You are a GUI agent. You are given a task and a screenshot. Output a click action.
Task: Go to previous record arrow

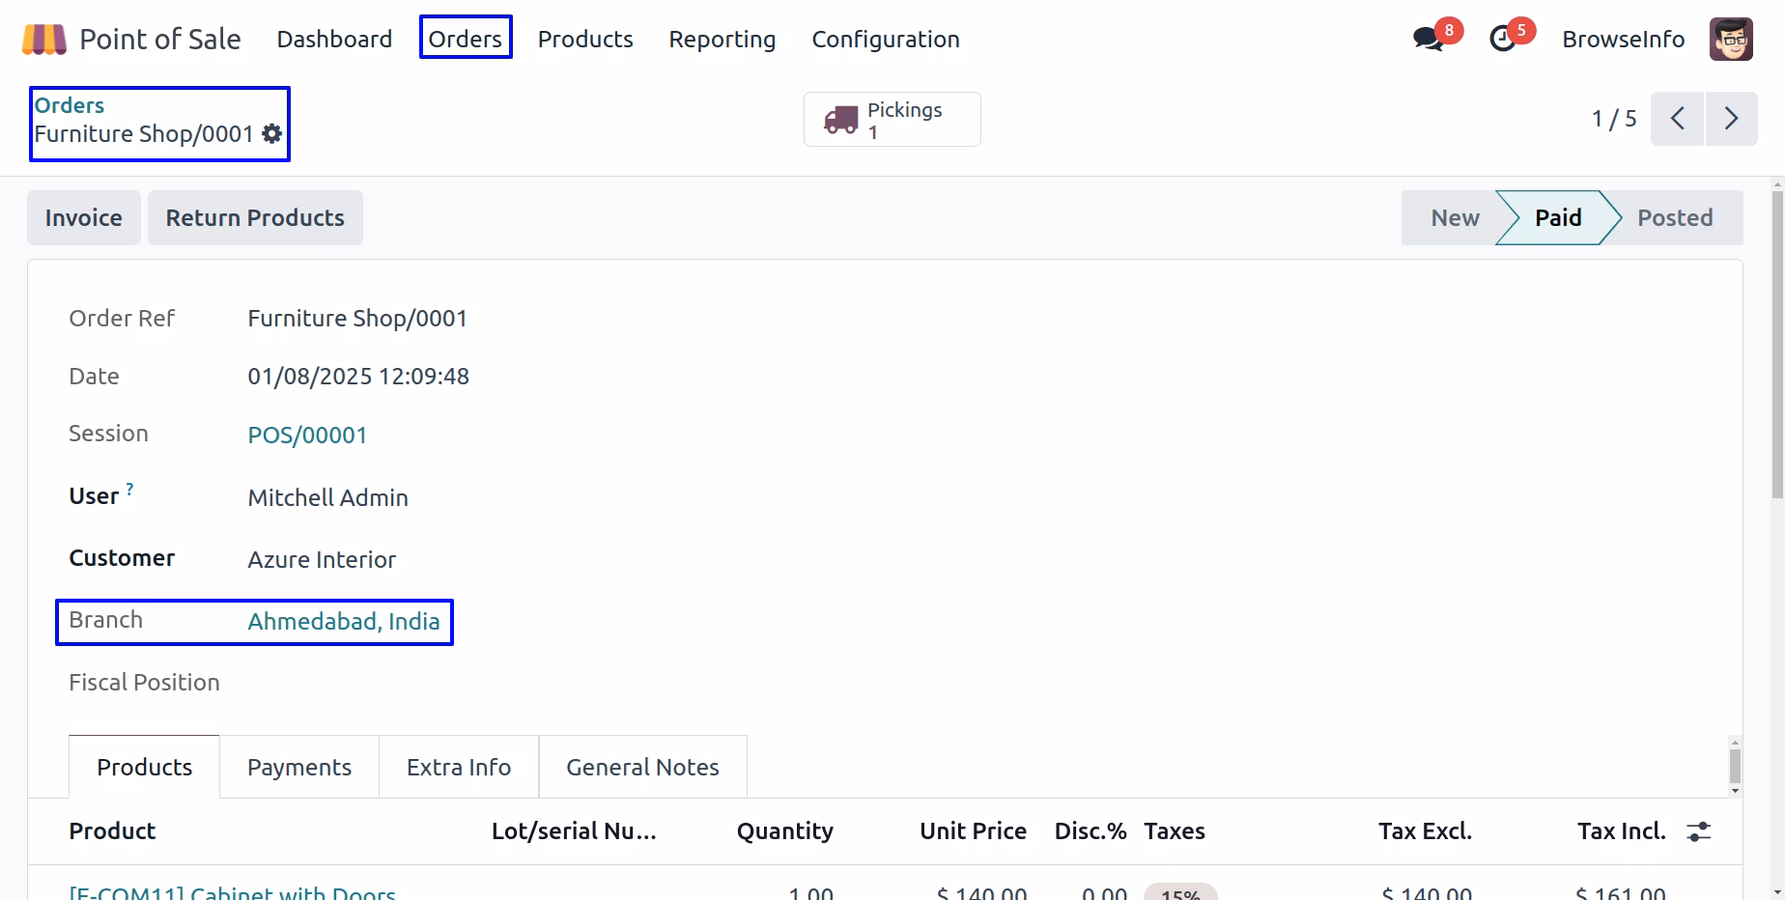1678,119
